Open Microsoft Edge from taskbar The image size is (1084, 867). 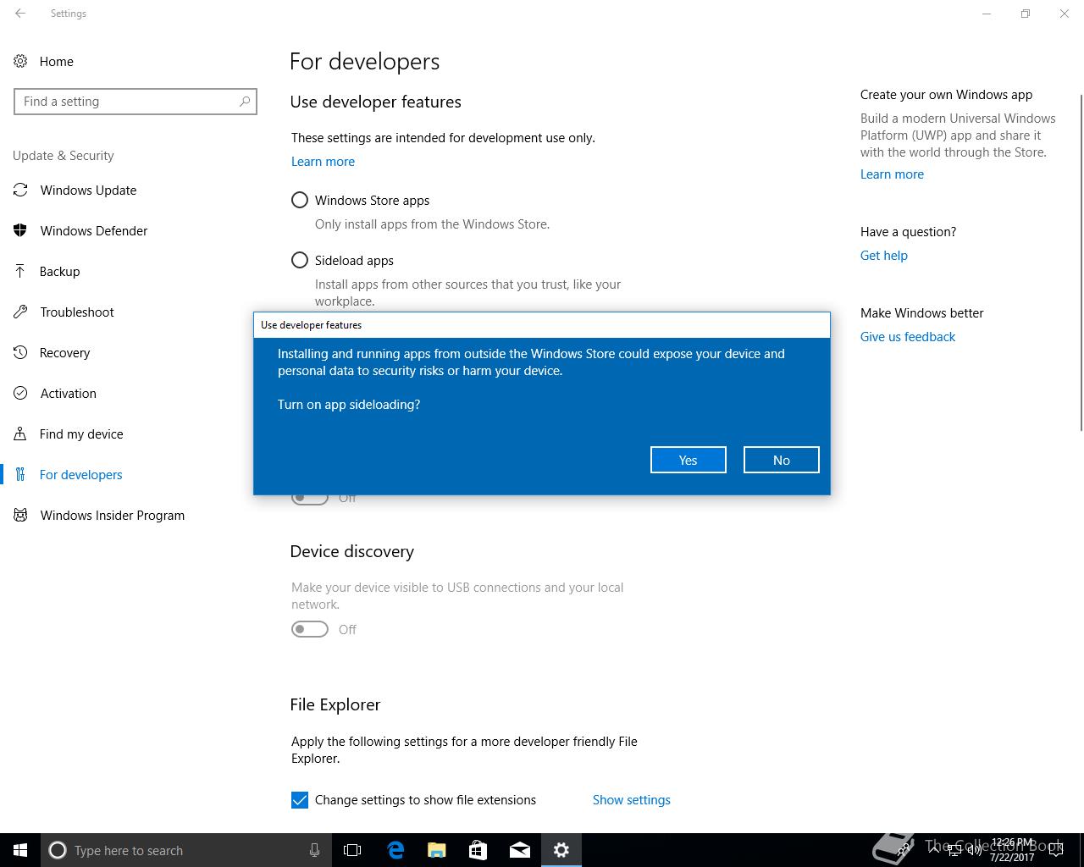point(395,850)
